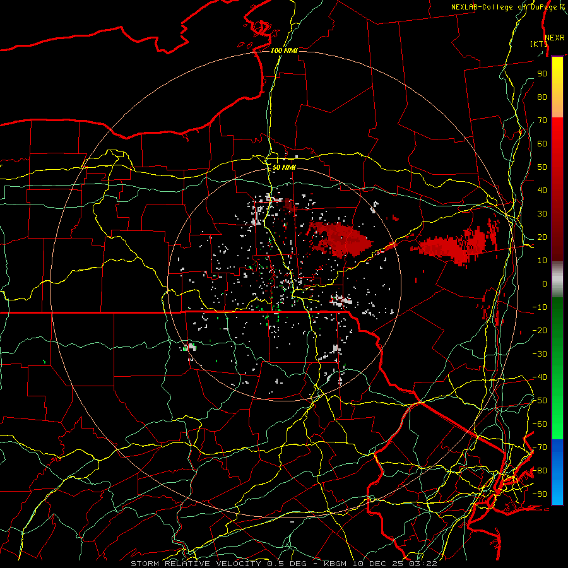
Task: Click the -70 scale label
Action: 540,447
